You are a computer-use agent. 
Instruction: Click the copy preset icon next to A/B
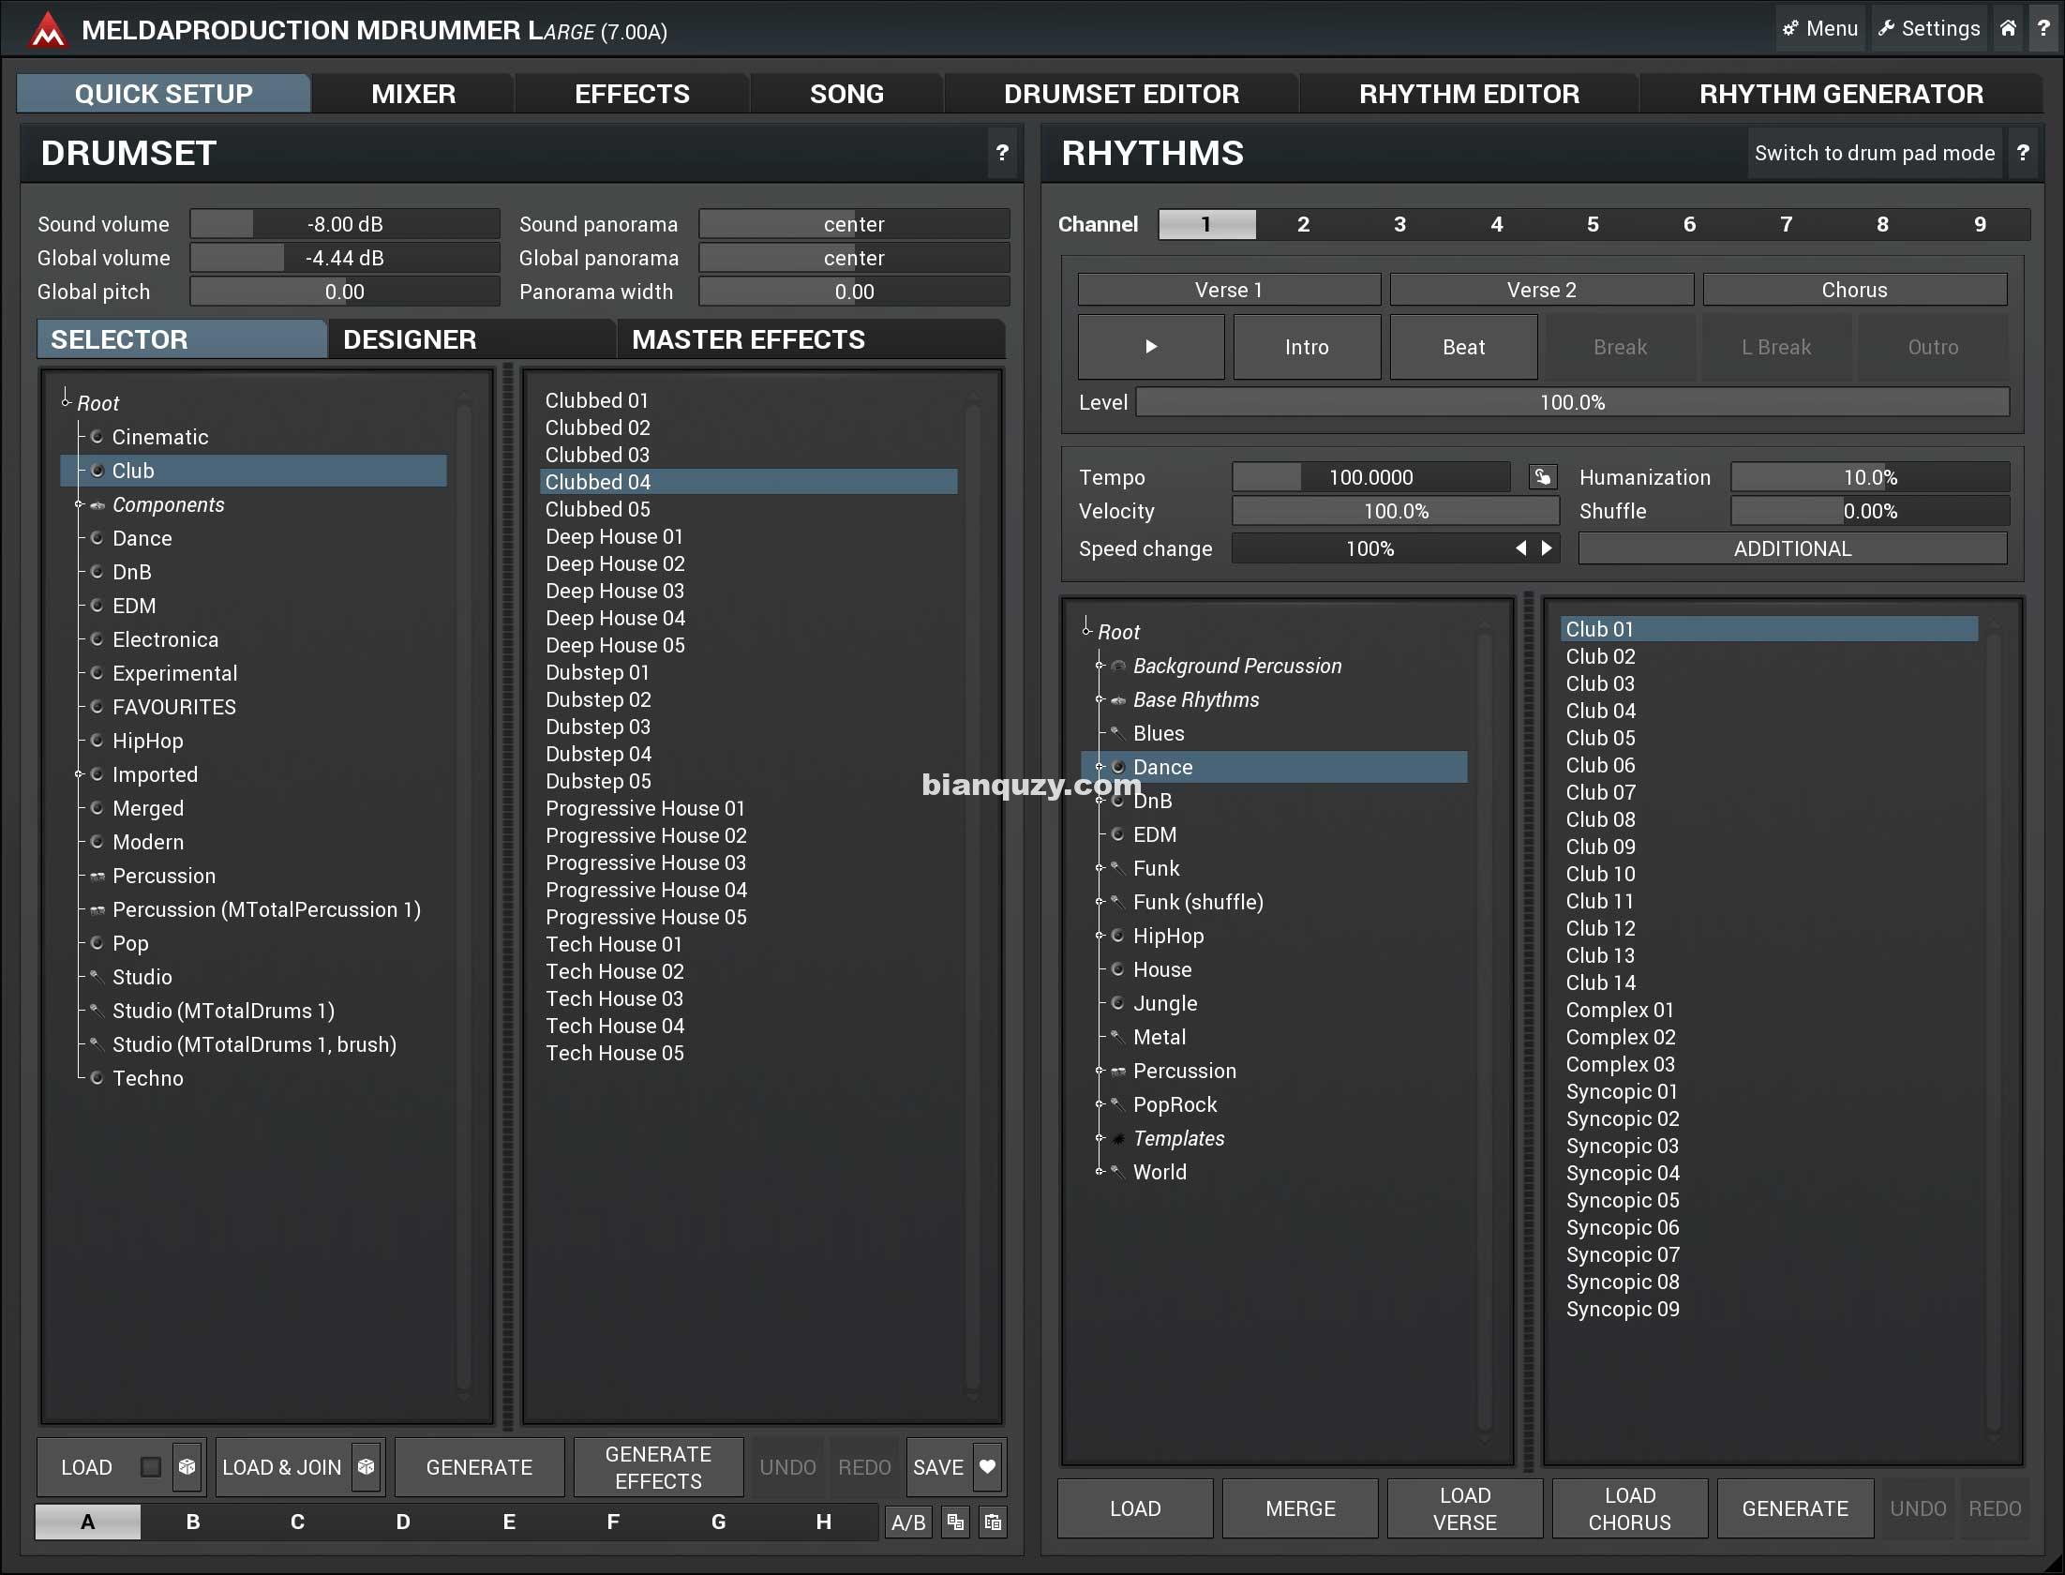[954, 1522]
